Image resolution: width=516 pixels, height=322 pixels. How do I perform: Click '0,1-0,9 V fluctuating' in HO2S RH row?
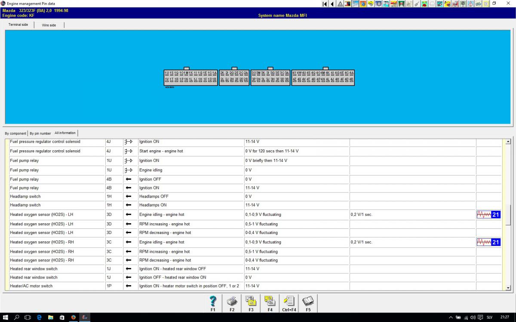pos(263,242)
